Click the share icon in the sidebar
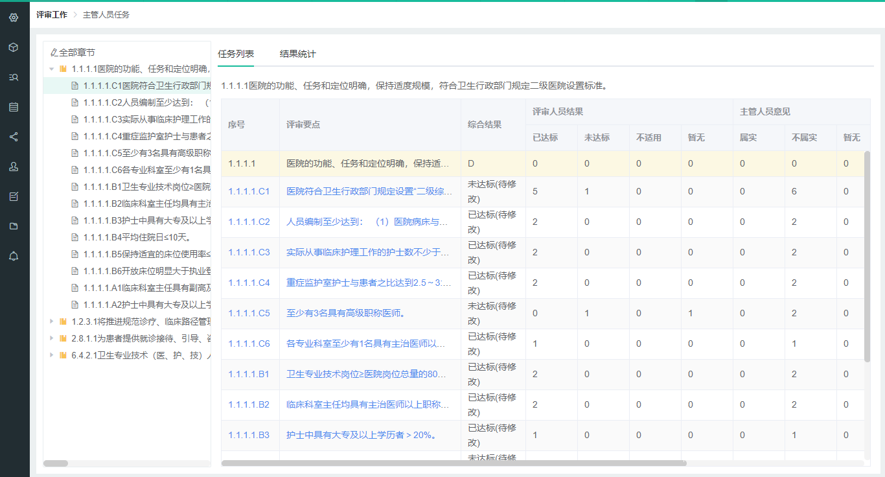 click(14, 137)
